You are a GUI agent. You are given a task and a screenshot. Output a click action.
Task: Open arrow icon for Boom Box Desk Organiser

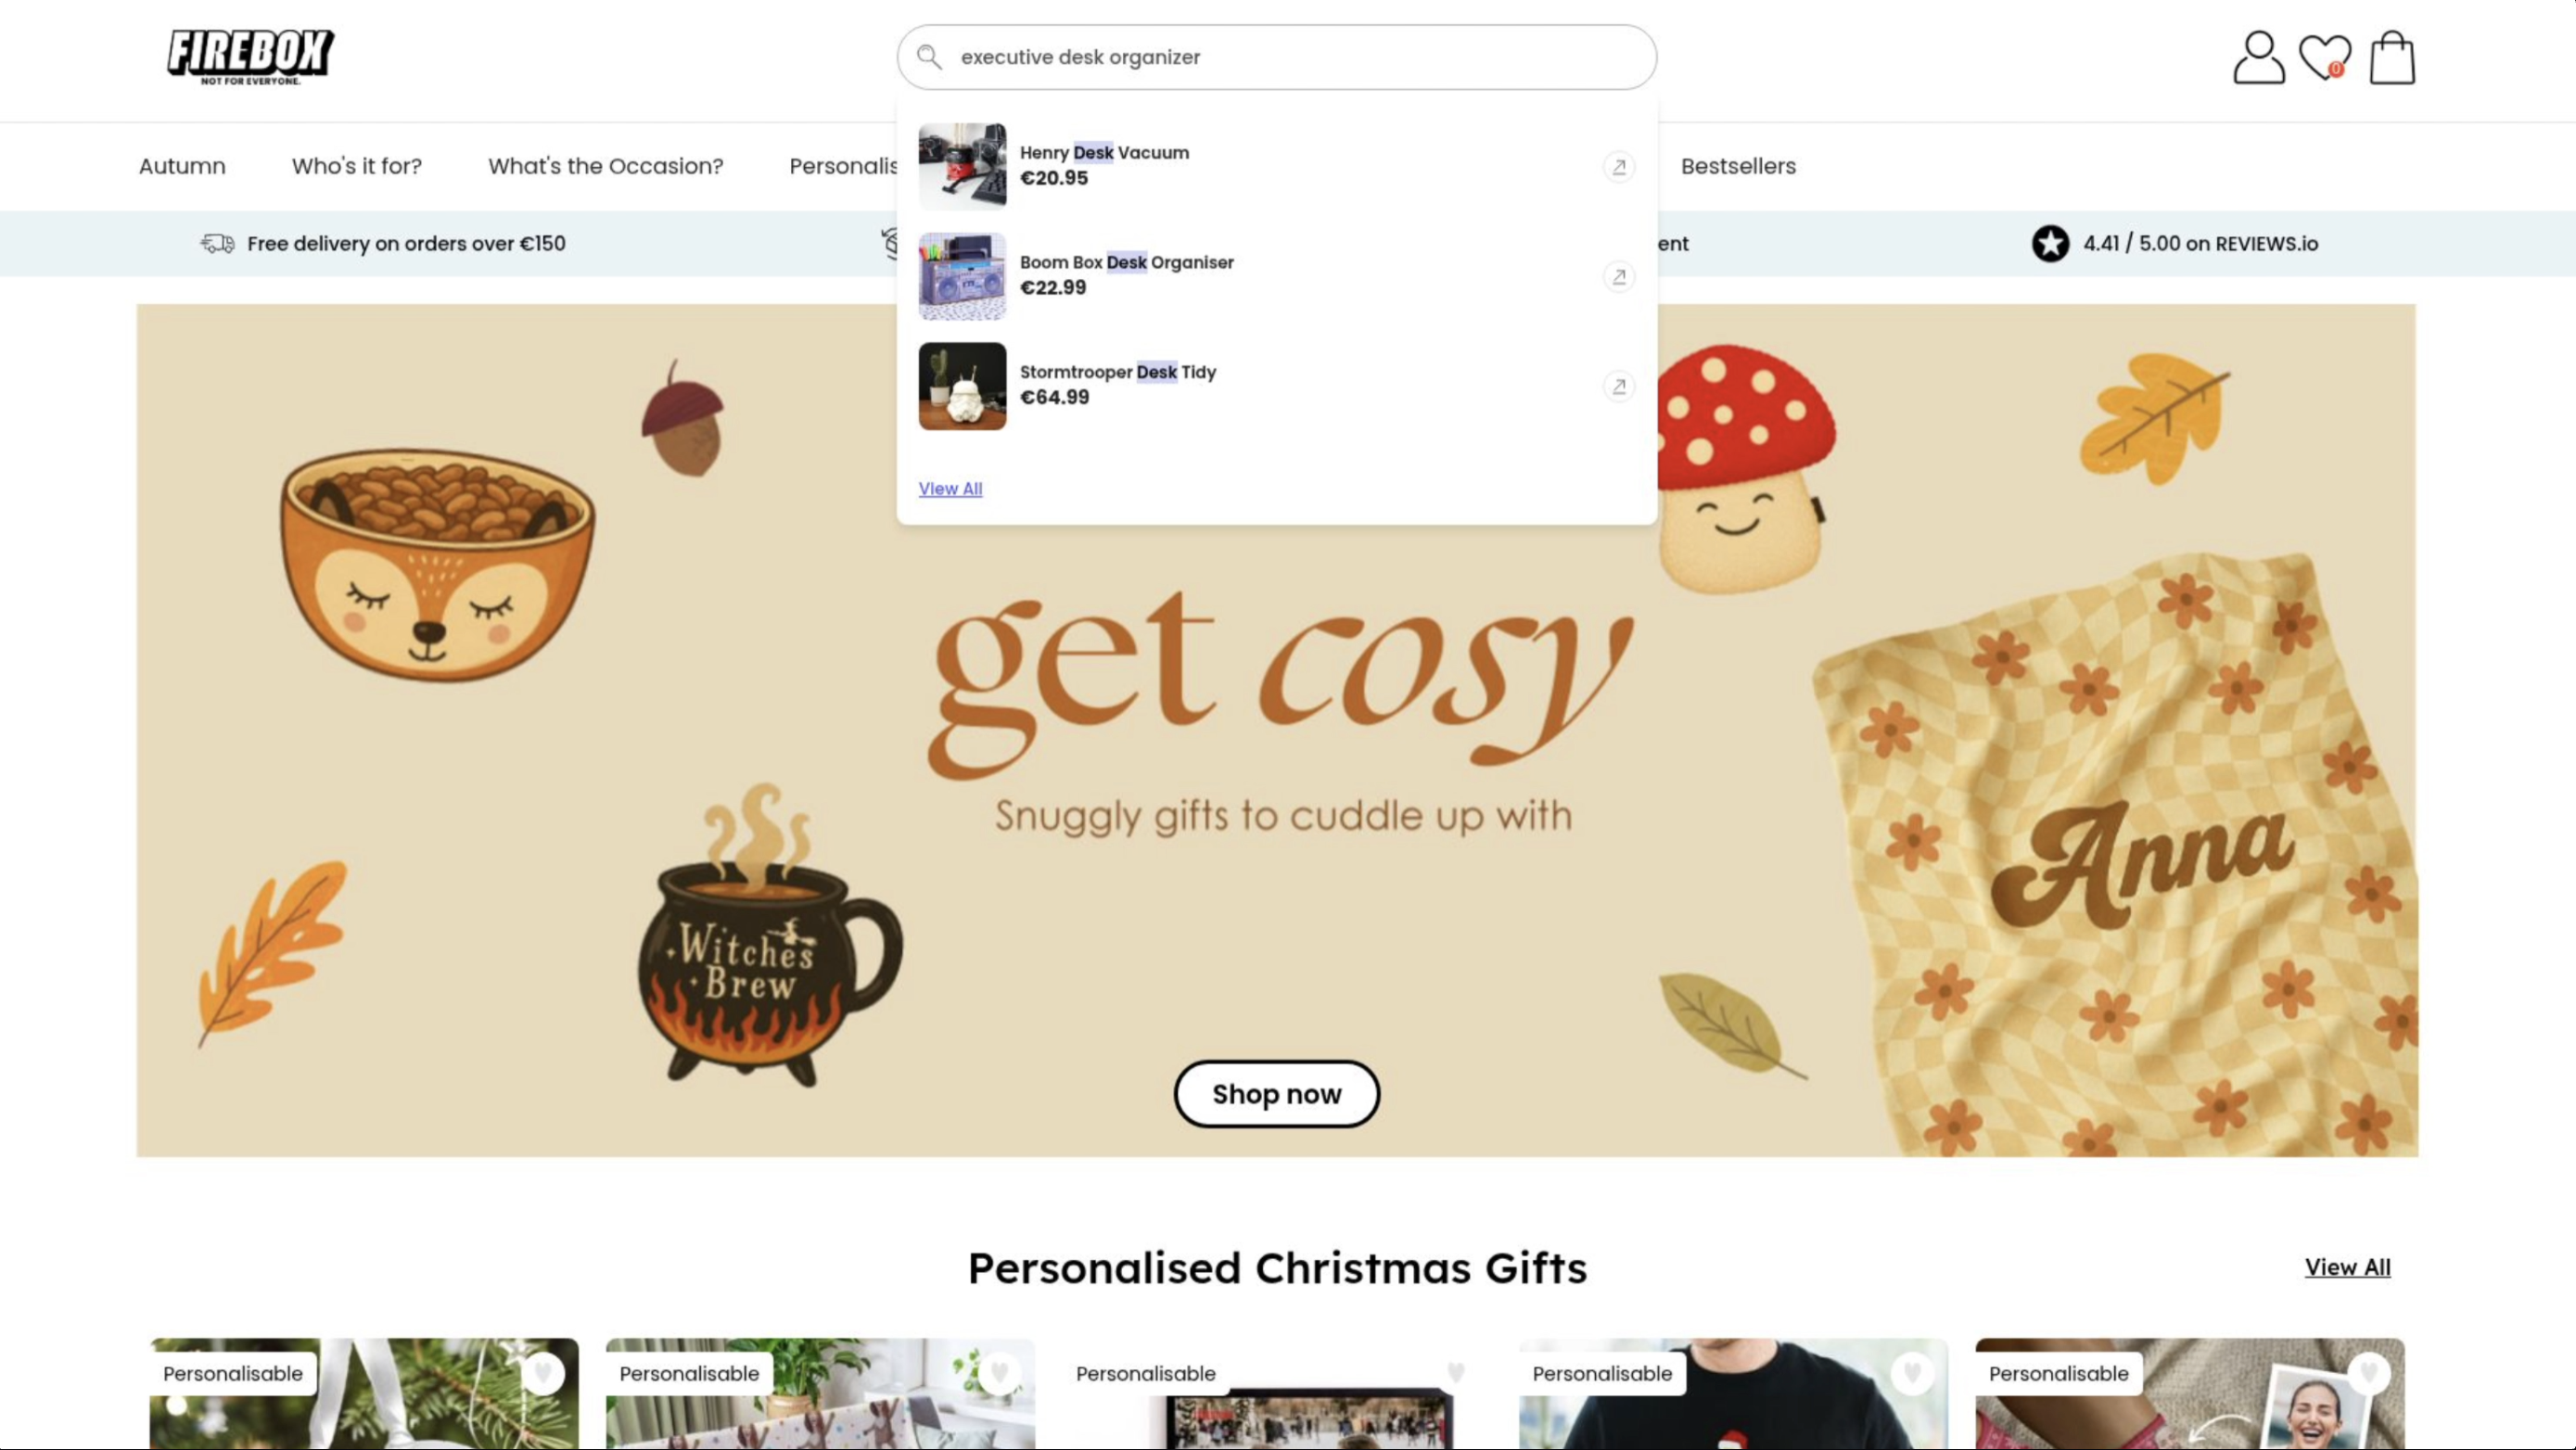click(1618, 276)
